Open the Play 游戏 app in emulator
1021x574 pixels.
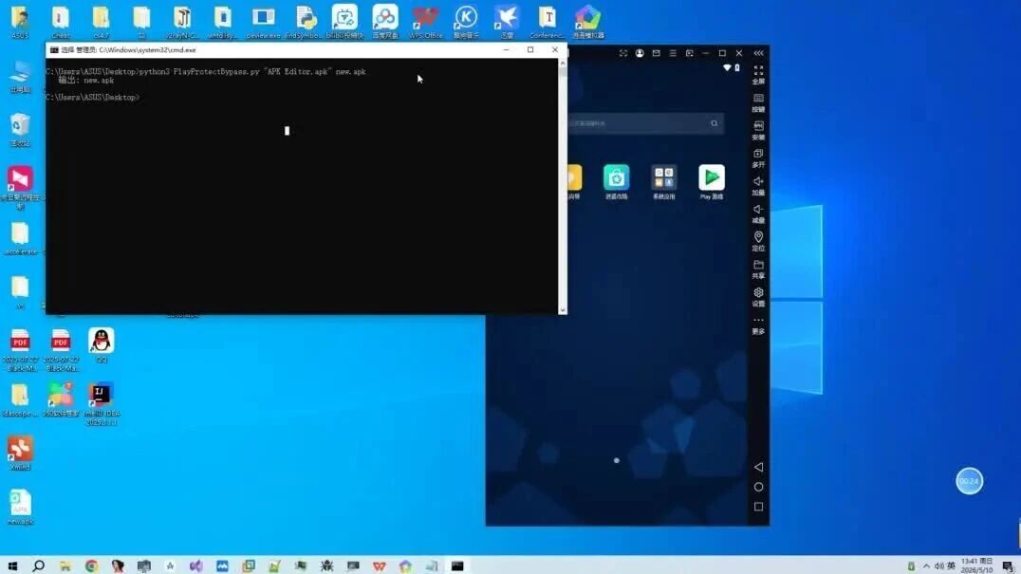[x=711, y=181]
